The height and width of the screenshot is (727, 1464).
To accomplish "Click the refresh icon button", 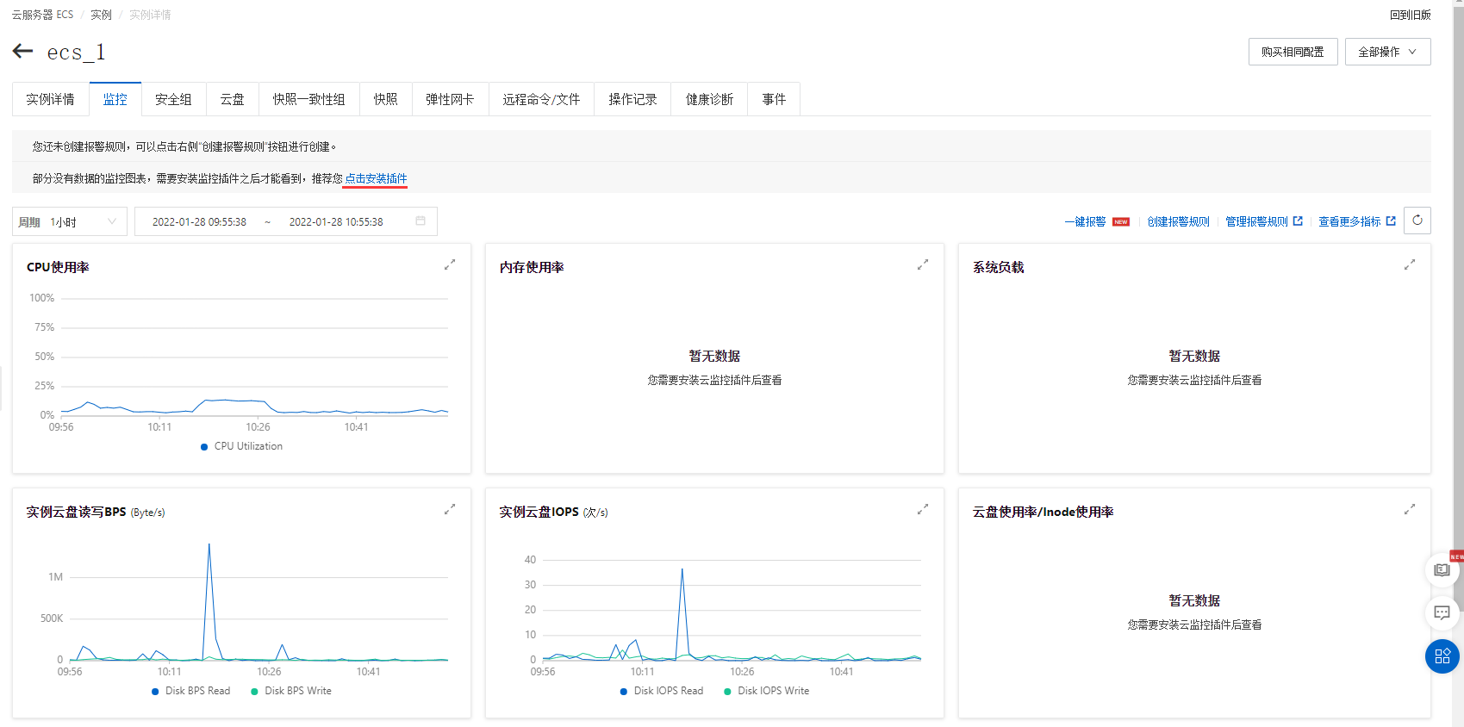I will point(1417,221).
